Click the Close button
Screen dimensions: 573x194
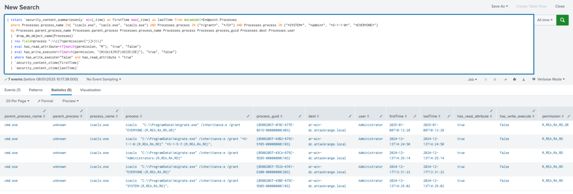tap(560, 6)
